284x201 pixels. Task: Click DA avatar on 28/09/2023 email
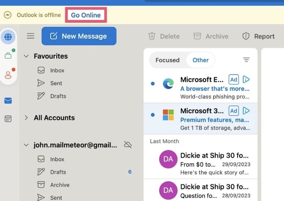coord(168,190)
